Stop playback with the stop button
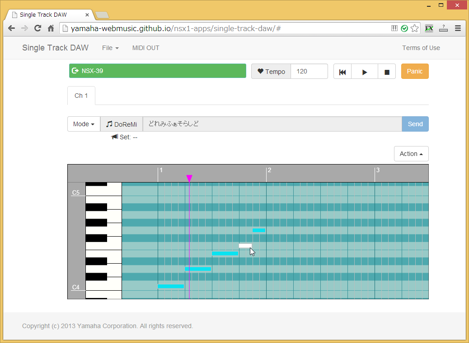 [x=387, y=72]
